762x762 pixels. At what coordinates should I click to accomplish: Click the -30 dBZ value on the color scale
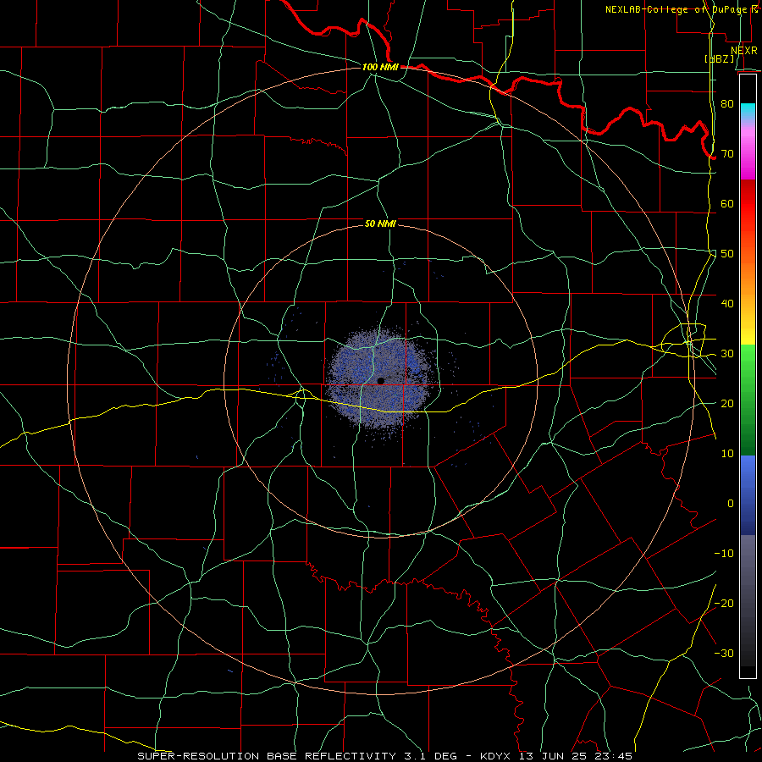724,653
